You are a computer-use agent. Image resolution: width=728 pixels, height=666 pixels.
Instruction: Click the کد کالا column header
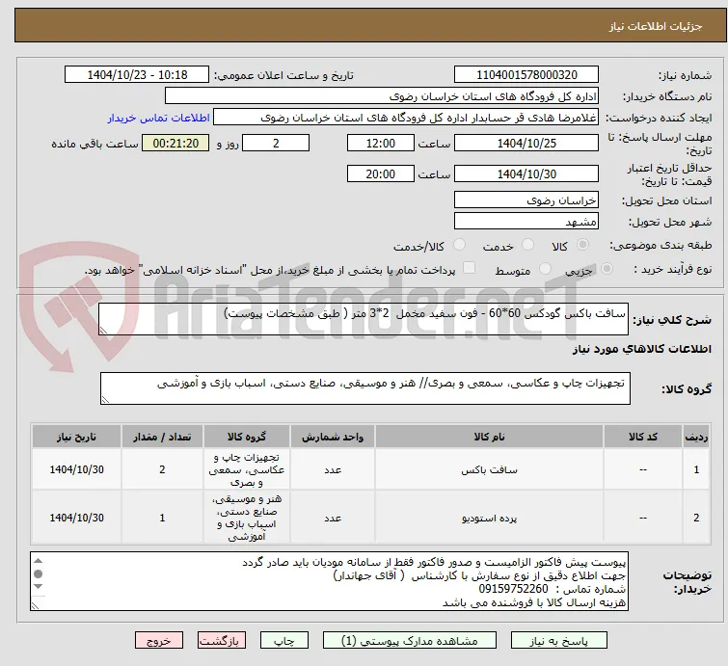pyautogui.click(x=643, y=437)
